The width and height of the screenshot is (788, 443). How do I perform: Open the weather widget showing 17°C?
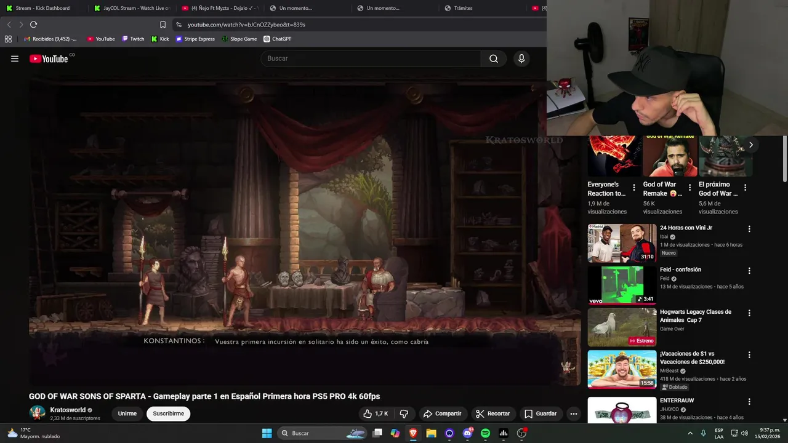click(33, 433)
